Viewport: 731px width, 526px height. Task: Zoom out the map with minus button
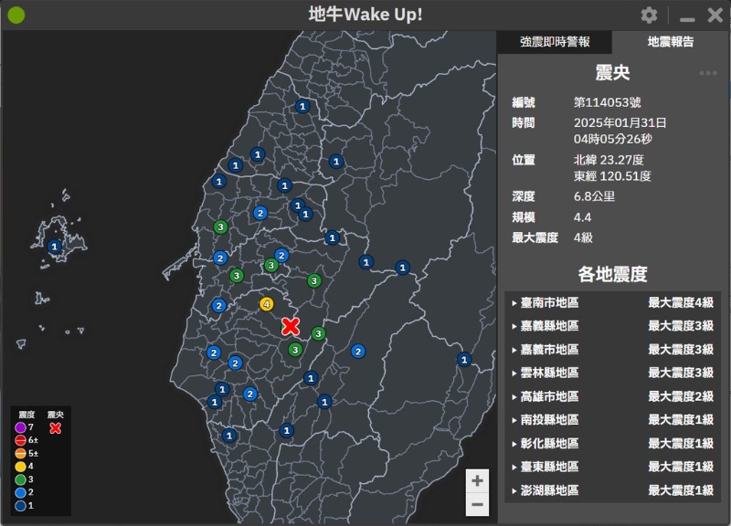pos(477,504)
